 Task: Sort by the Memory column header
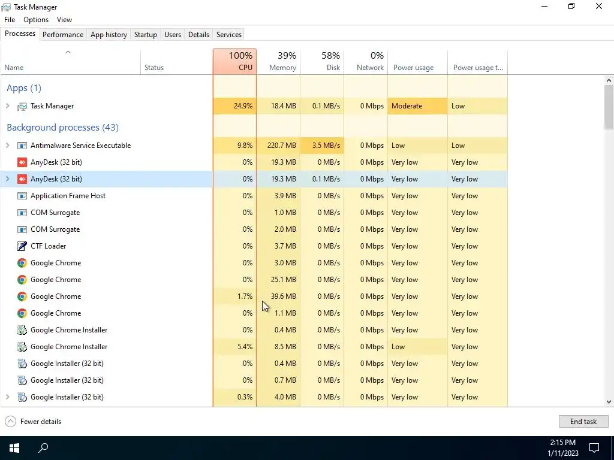point(278,62)
